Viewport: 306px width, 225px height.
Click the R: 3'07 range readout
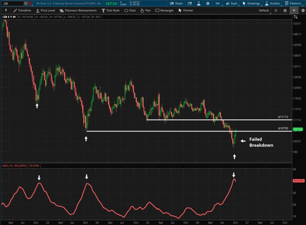pos(96,17)
